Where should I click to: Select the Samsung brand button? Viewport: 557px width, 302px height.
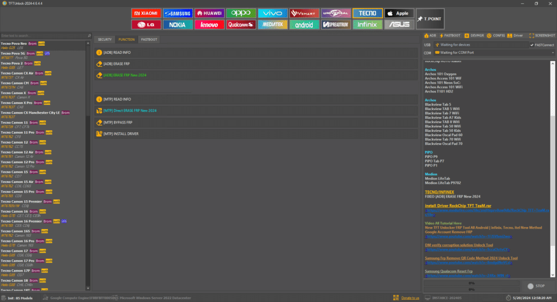point(178,13)
